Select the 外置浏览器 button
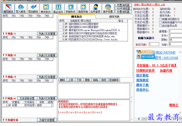 point(123,12)
